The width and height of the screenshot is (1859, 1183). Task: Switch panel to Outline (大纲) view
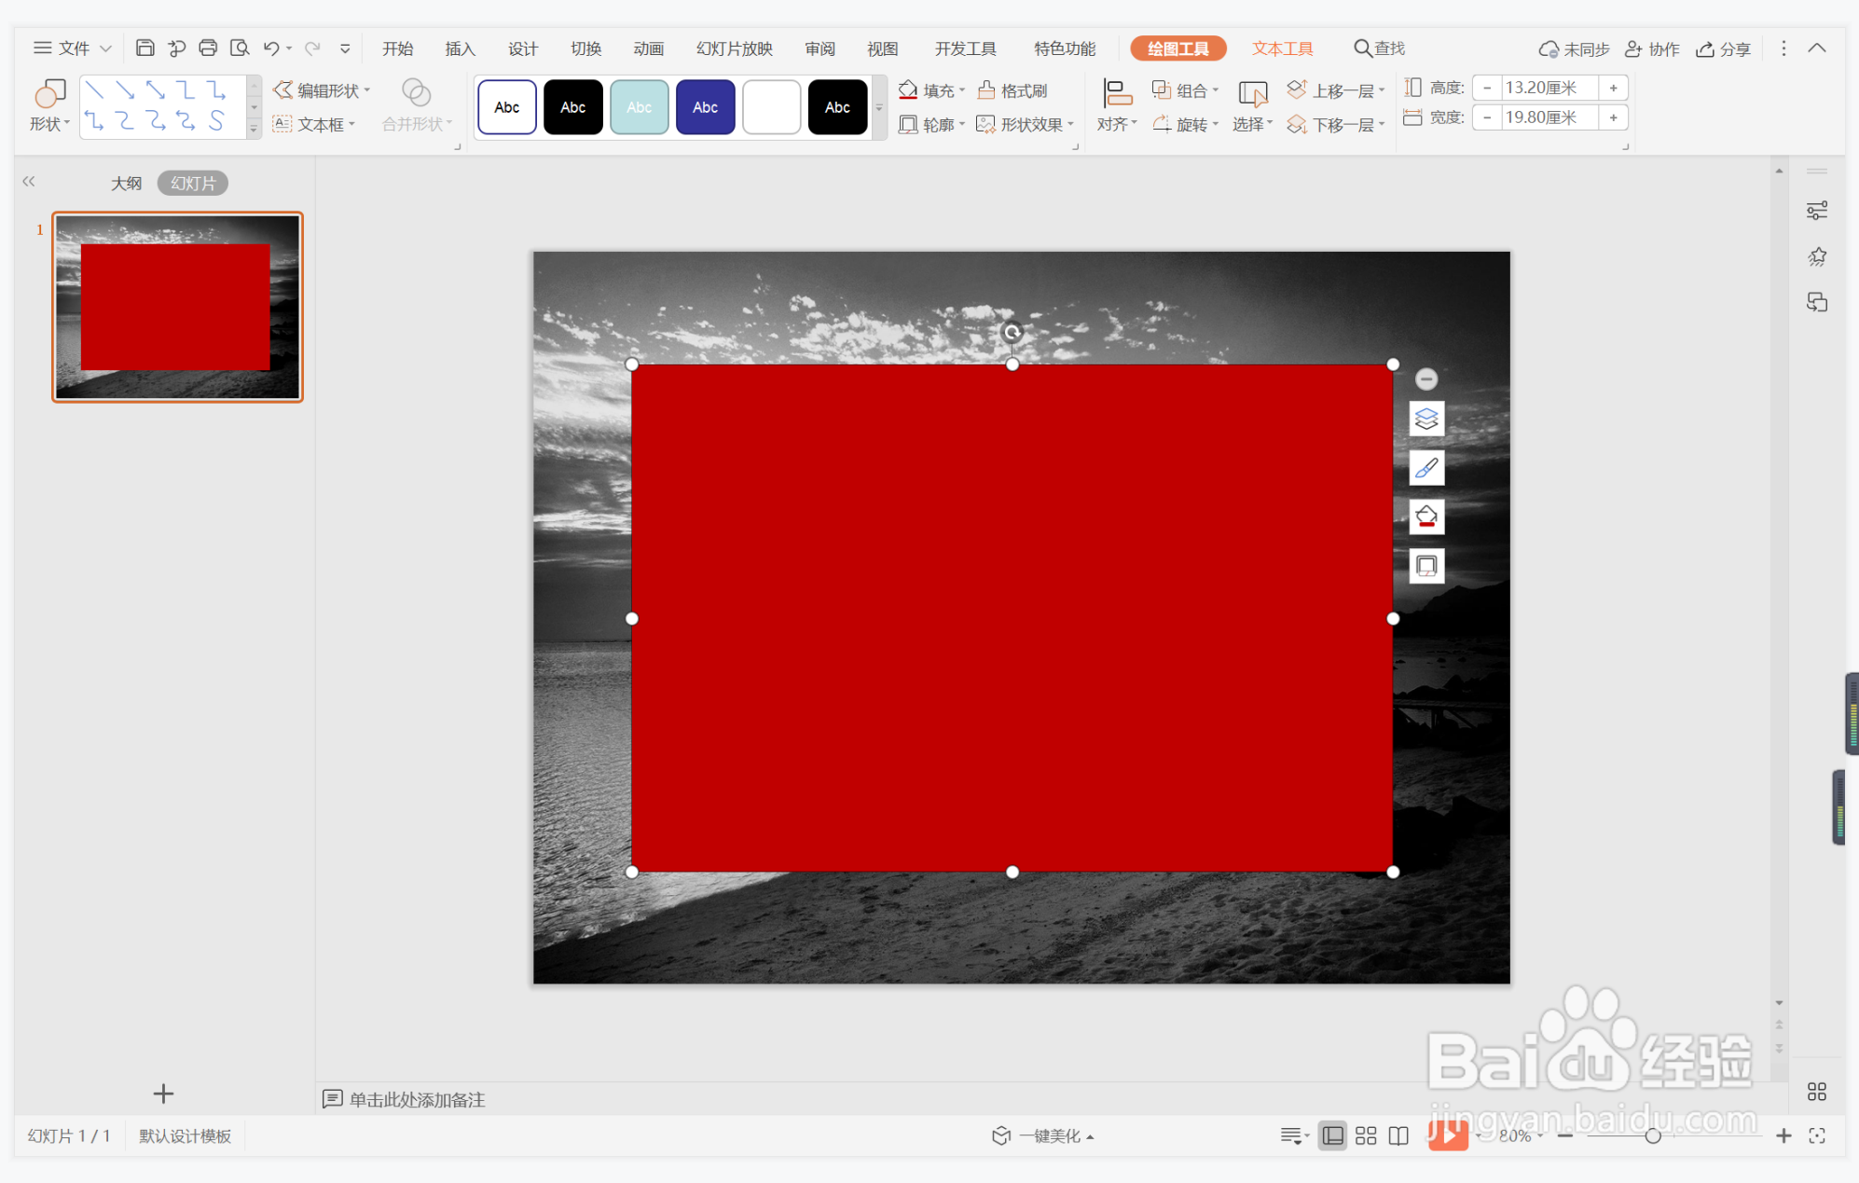coord(126,184)
